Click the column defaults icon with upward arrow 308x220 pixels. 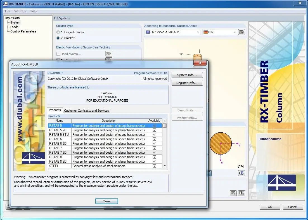[x=233, y=193]
